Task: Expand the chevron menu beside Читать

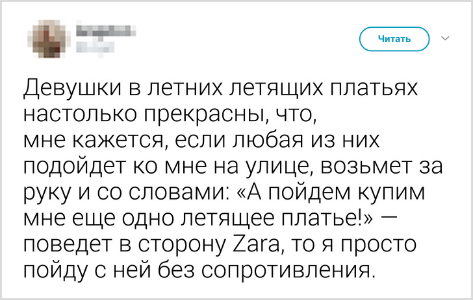Action: [446, 39]
